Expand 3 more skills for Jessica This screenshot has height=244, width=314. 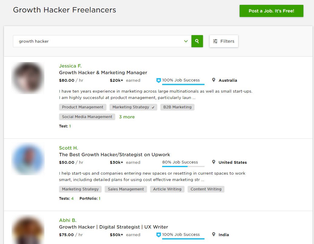pyautogui.click(x=127, y=117)
